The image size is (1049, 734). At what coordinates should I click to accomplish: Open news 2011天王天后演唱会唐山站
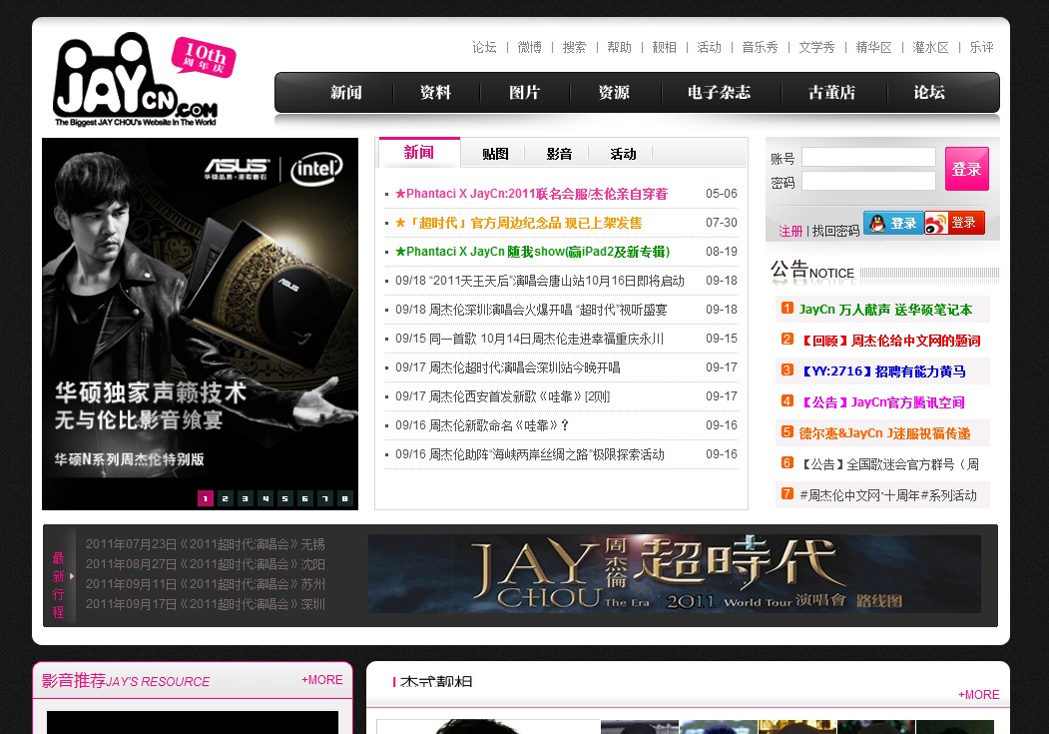540,281
